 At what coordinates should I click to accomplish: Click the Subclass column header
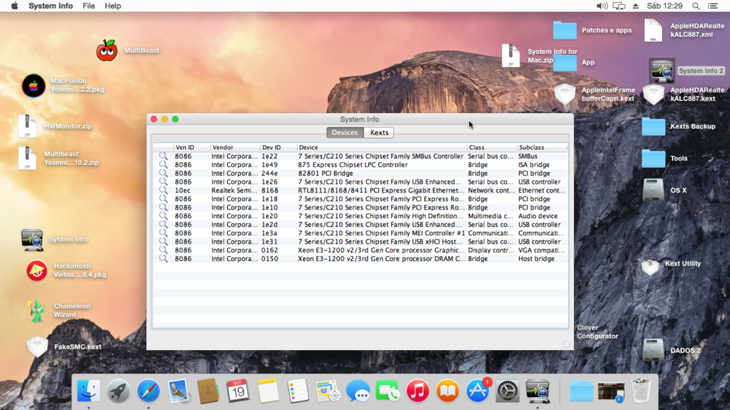540,147
